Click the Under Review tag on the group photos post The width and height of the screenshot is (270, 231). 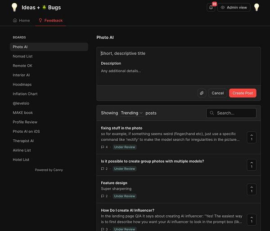point(125,169)
